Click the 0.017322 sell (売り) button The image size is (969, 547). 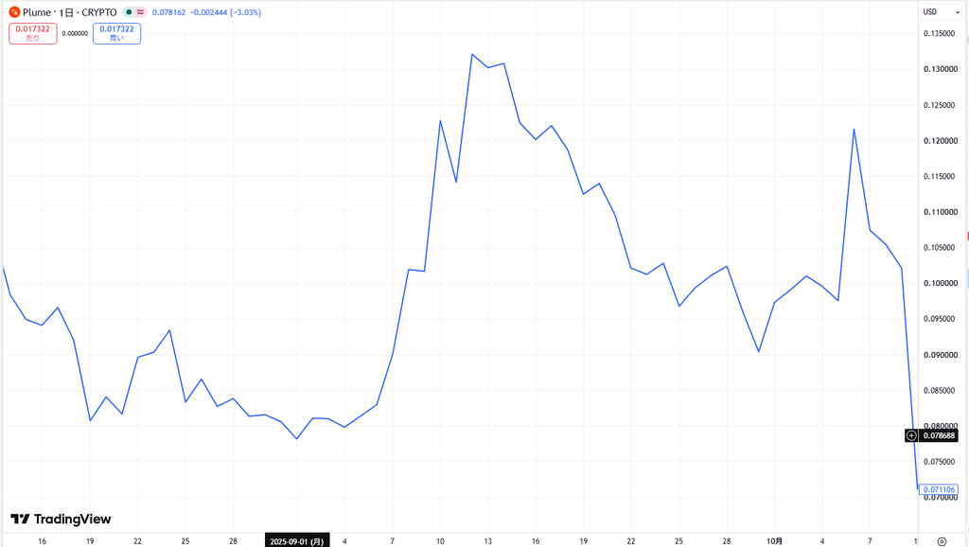point(33,33)
